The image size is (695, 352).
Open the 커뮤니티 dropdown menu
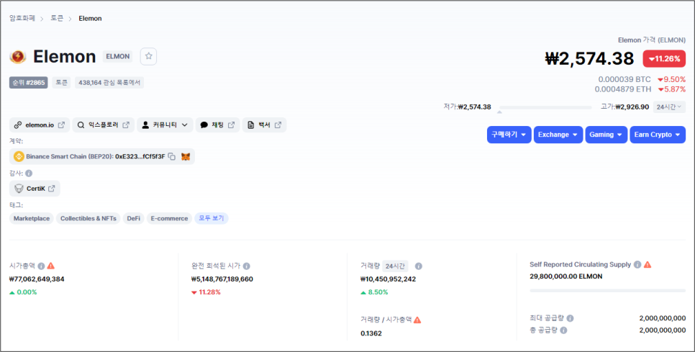tap(165, 125)
